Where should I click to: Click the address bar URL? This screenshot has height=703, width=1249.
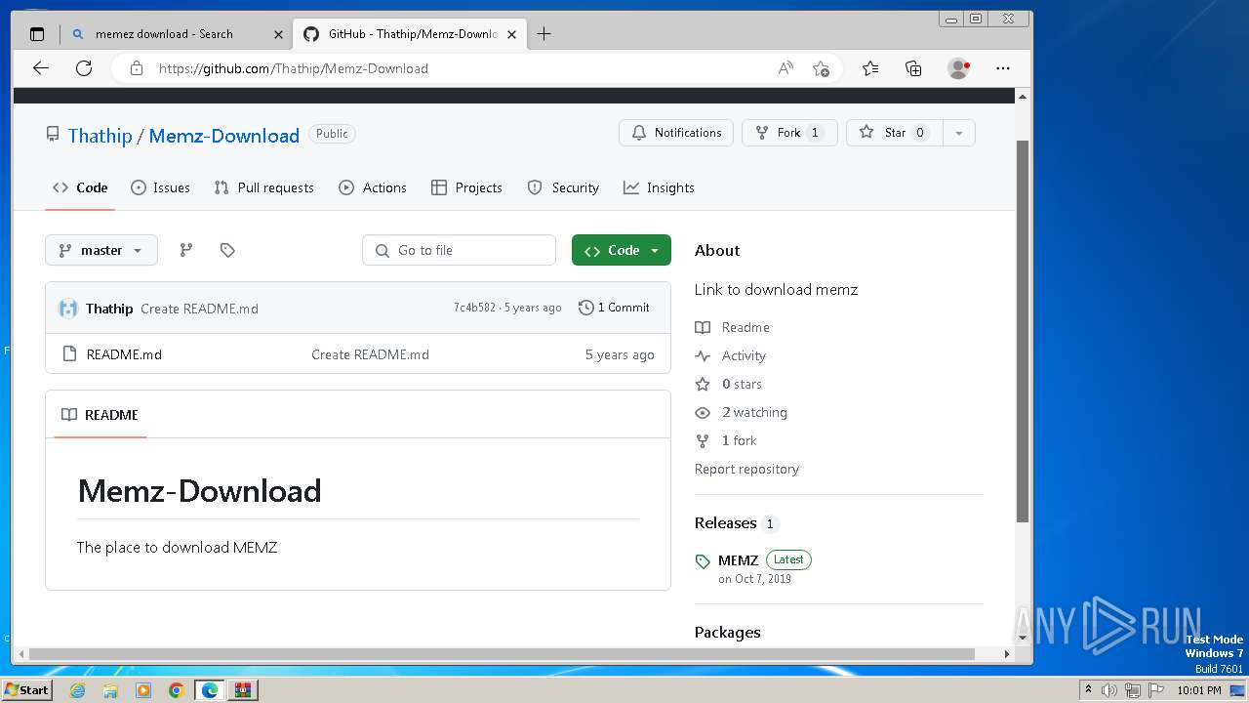[293, 68]
